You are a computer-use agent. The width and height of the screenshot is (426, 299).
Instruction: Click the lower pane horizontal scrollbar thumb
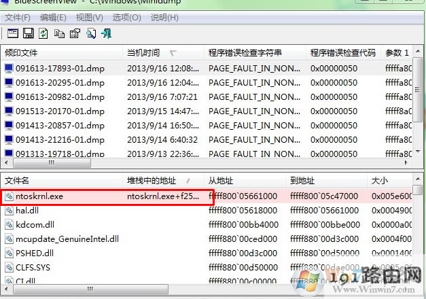point(90,289)
